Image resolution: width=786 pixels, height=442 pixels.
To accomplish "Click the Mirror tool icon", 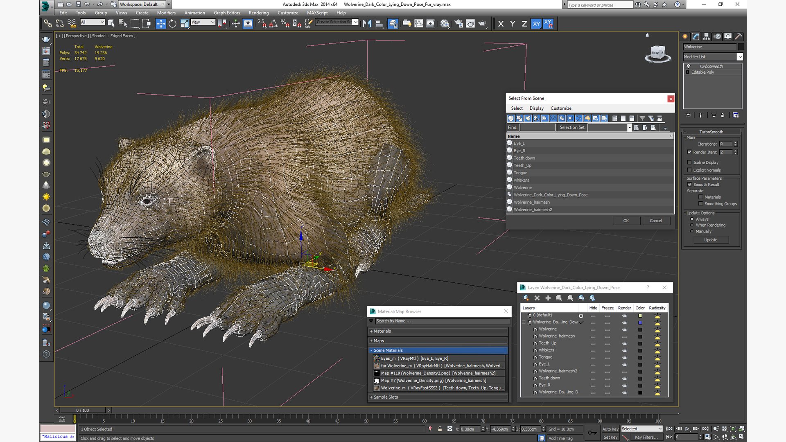I will click(x=367, y=24).
